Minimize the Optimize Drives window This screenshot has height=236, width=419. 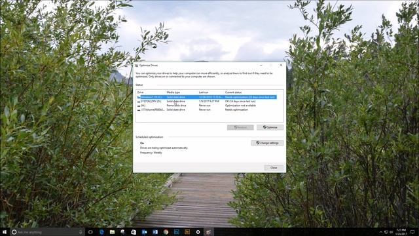pyautogui.click(x=261, y=65)
